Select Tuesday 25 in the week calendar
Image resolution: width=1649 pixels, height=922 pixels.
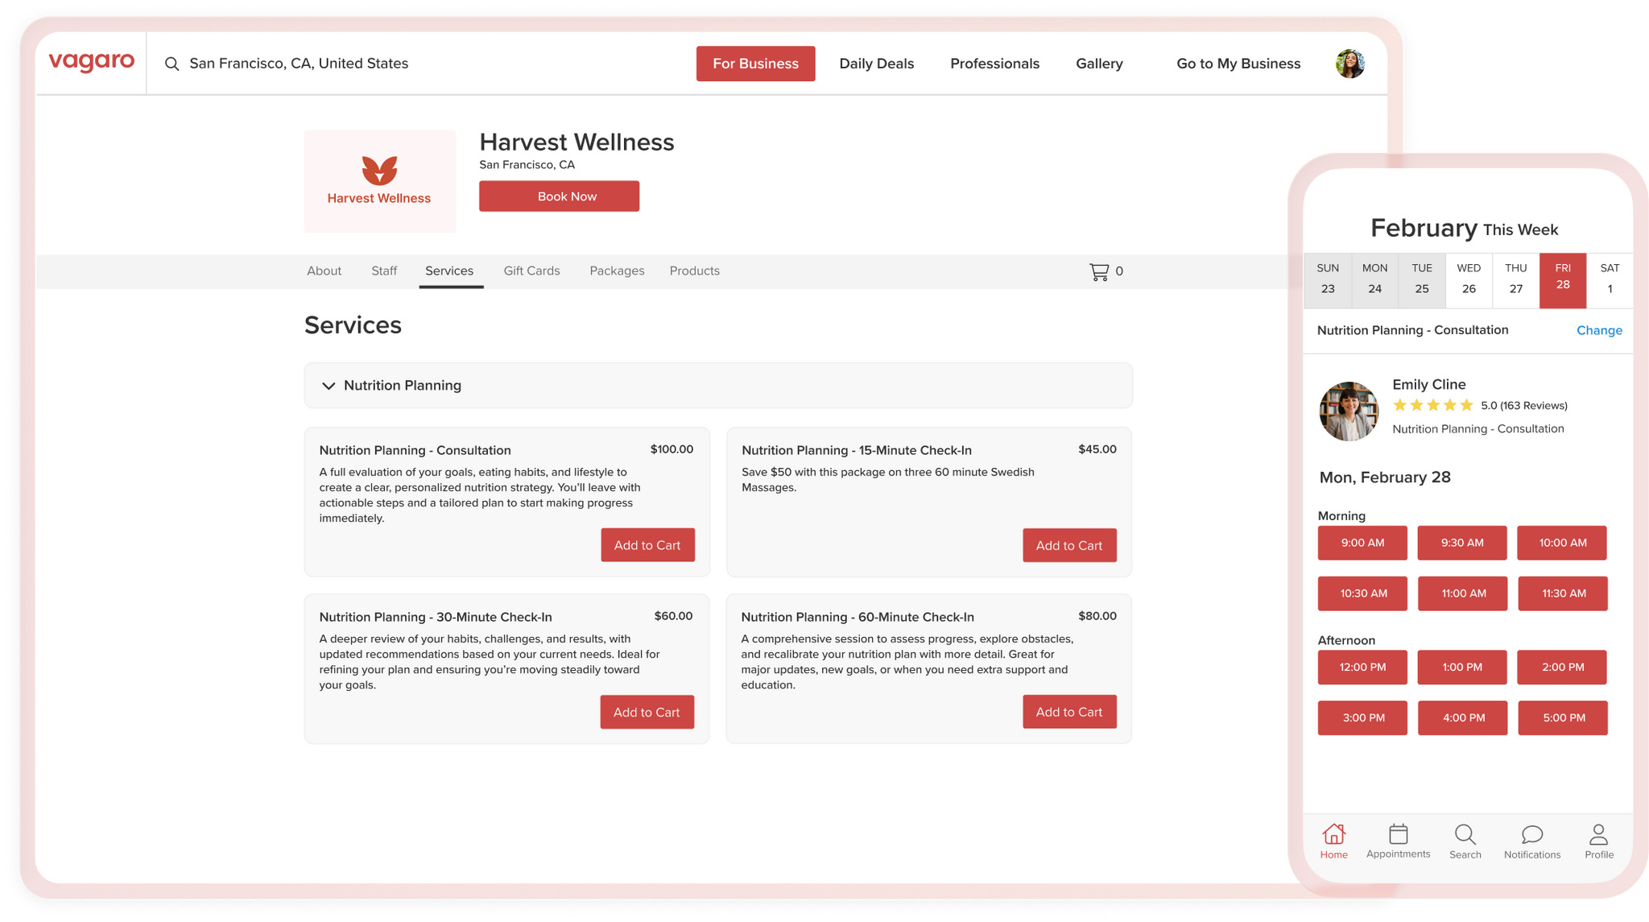[x=1422, y=279]
